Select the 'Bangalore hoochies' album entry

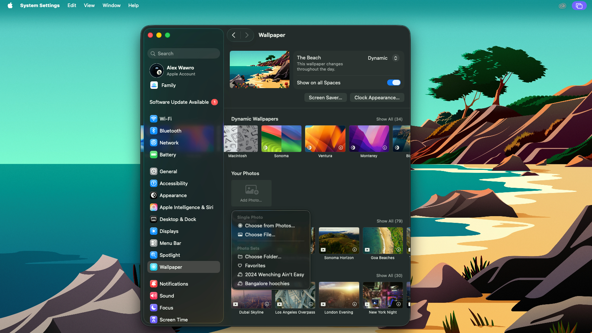coord(271,283)
